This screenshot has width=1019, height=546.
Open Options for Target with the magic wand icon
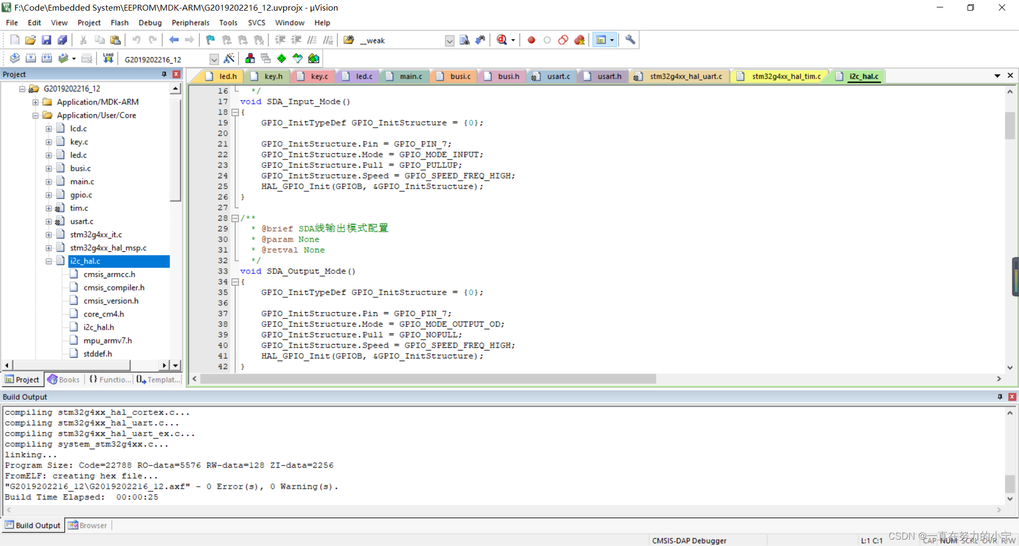click(x=229, y=59)
